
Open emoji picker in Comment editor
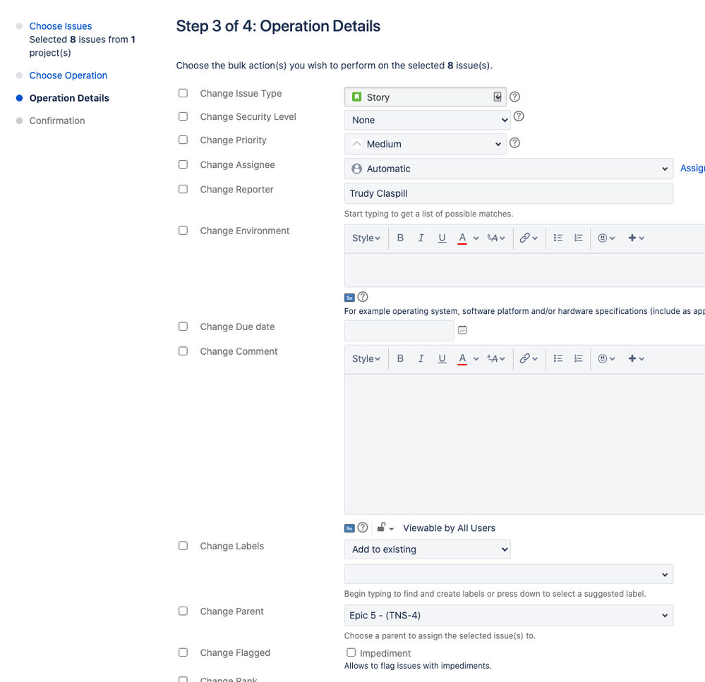click(x=606, y=358)
